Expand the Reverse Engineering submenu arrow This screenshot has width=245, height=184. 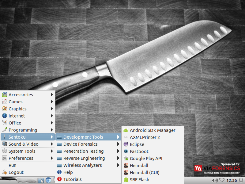click(x=118, y=158)
